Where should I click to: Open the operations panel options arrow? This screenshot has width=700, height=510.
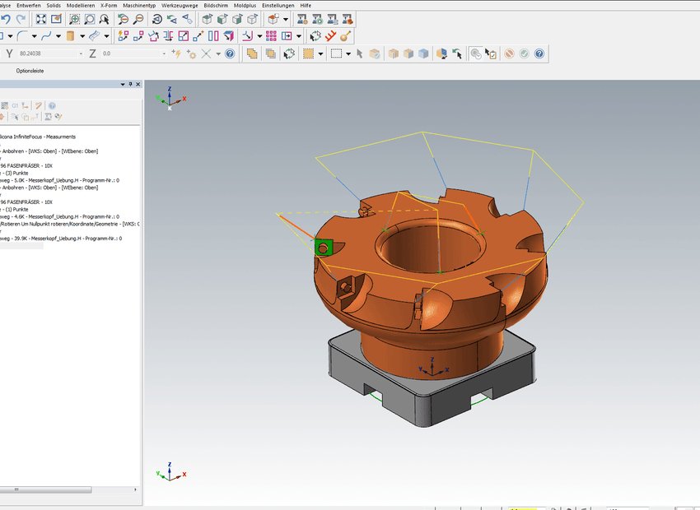[123, 84]
